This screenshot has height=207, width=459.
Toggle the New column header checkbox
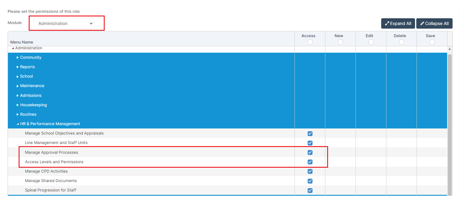coord(341,42)
